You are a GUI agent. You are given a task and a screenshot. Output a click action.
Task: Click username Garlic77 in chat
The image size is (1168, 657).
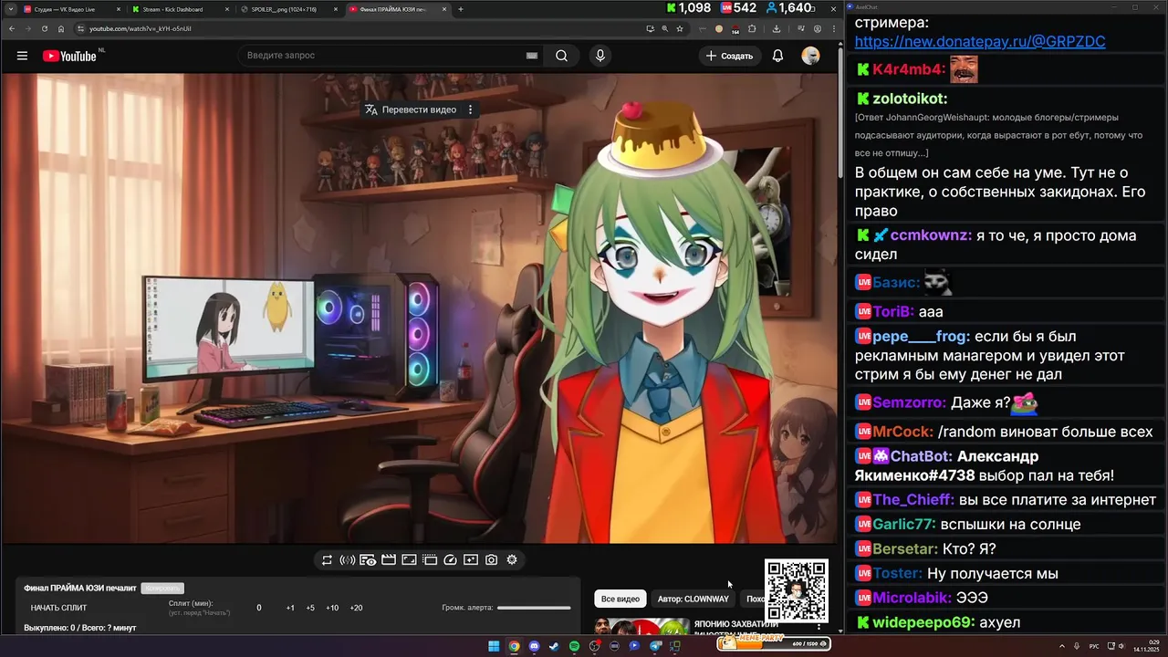904,525
